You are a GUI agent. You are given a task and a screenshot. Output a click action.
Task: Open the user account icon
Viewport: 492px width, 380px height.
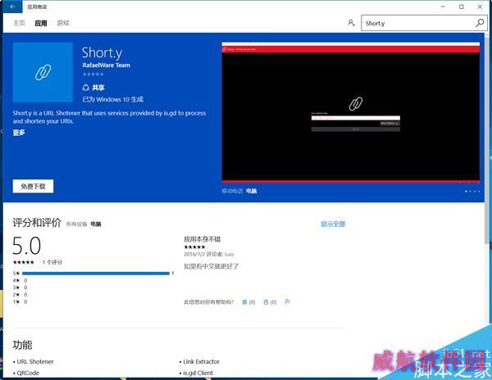351,23
